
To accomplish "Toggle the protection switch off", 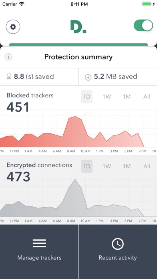I will (143, 25).
